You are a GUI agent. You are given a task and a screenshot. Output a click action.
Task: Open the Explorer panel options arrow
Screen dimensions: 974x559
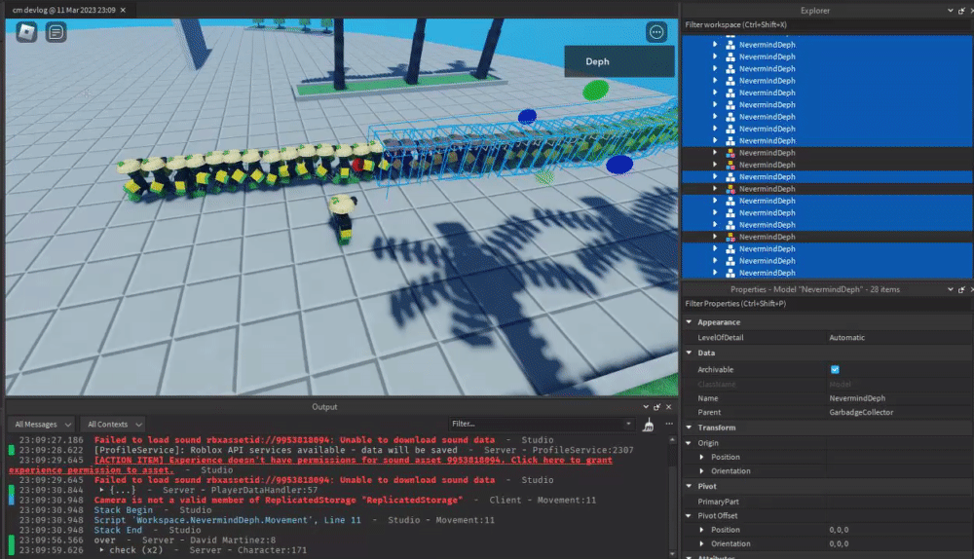(951, 11)
